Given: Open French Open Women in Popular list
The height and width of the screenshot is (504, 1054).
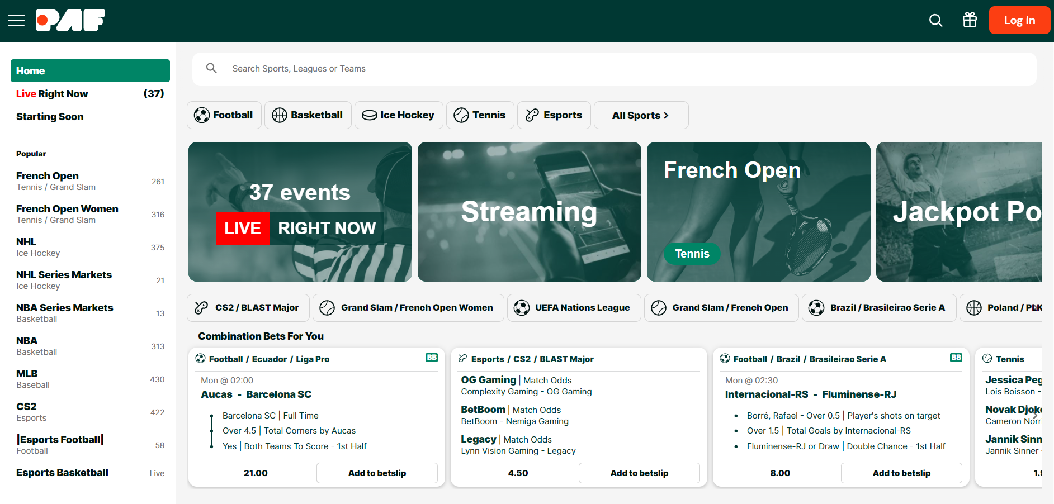Looking at the screenshot, I should pyautogui.click(x=90, y=214).
